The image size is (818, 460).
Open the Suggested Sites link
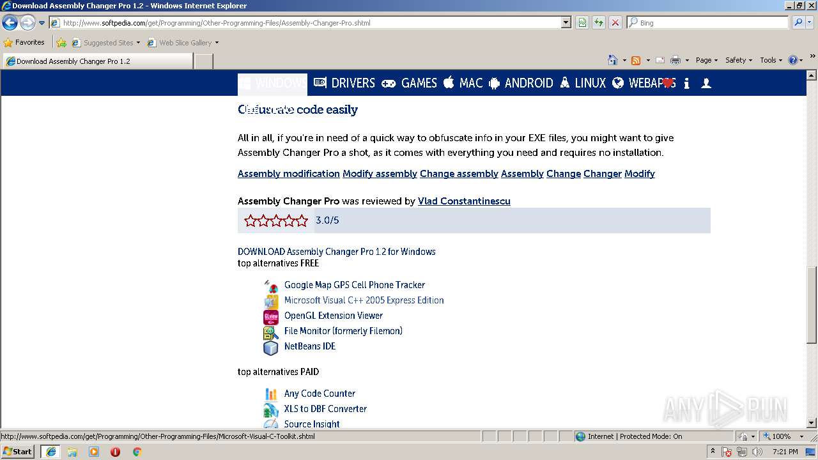[105, 43]
